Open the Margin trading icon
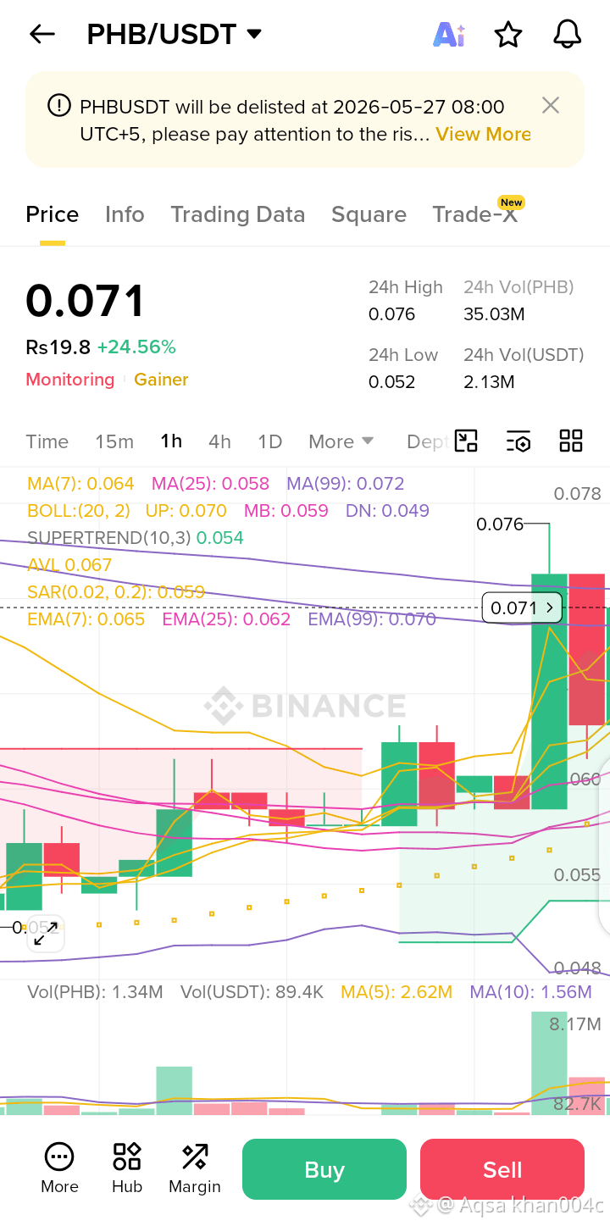 (195, 1168)
